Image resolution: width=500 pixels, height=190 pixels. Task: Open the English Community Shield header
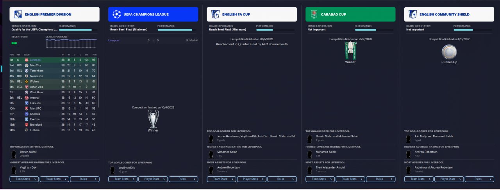tap(449, 14)
